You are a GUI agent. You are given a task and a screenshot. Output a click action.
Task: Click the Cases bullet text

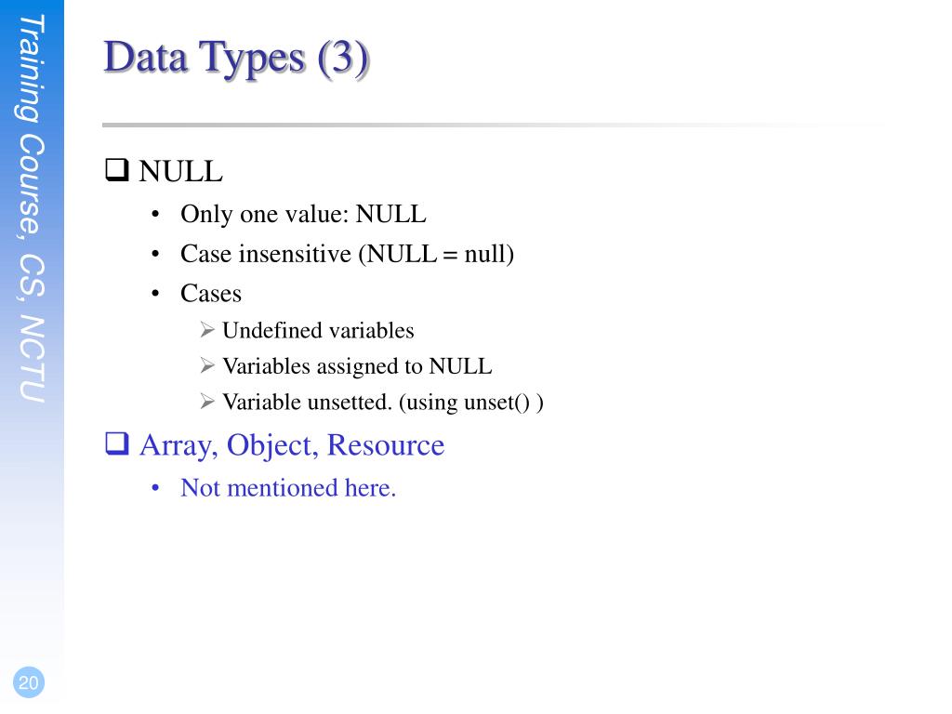[211, 293]
